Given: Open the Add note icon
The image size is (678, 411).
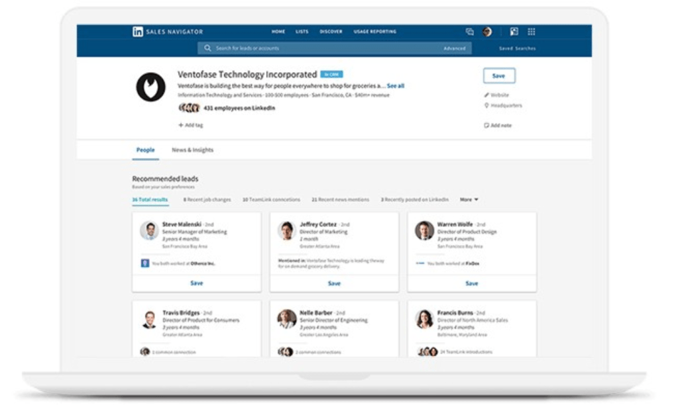Looking at the screenshot, I should coord(486,125).
